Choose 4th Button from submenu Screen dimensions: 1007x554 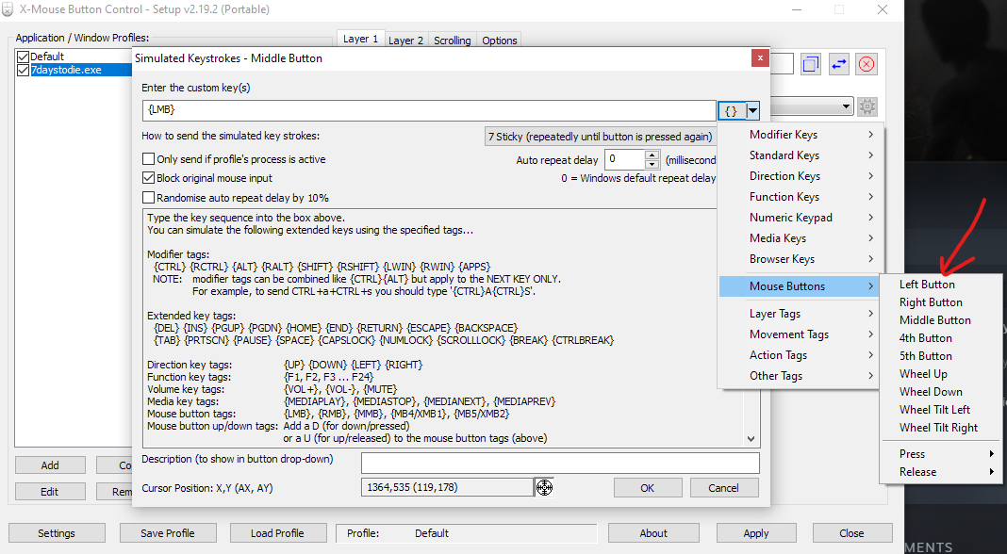click(941, 338)
